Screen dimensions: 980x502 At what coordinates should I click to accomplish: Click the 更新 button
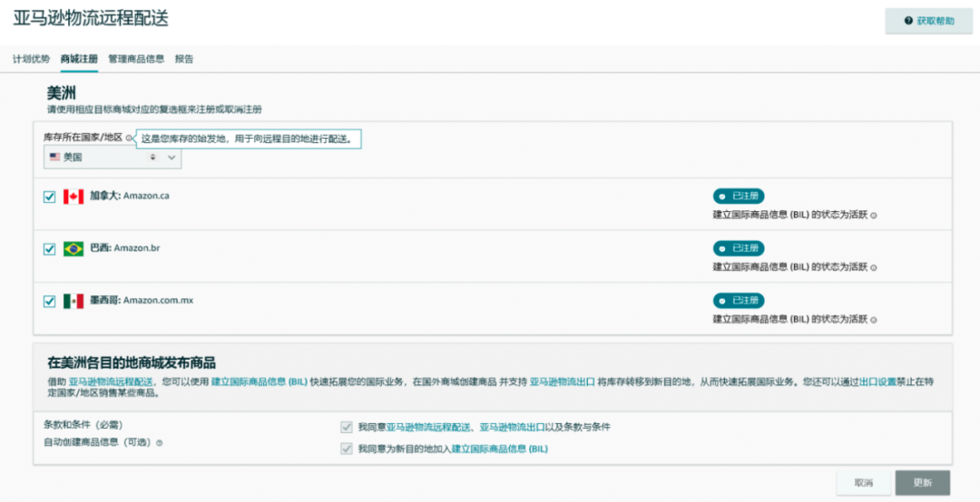click(923, 483)
